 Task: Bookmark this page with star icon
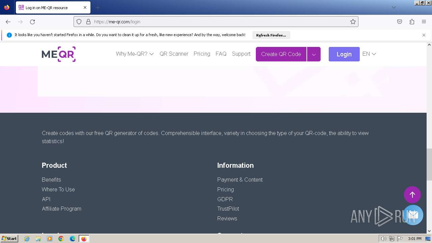click(353, 22)
